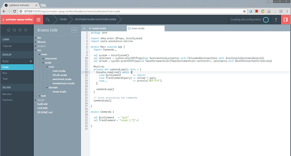Image resolution: width=291 pixels, height=156 pixels.
Task: Toggle the red panel layout icon
Action: tap(286, 20)
